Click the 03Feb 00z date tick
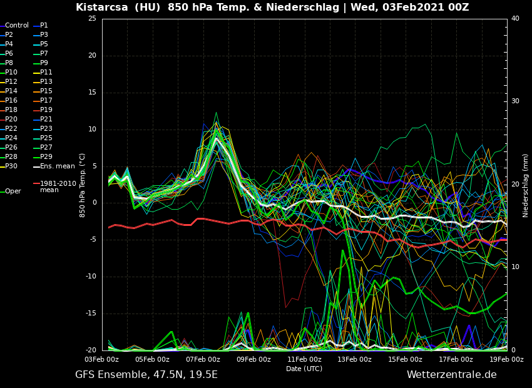The height and width of the screenshot is (388, 532). [x=102, y=360]
